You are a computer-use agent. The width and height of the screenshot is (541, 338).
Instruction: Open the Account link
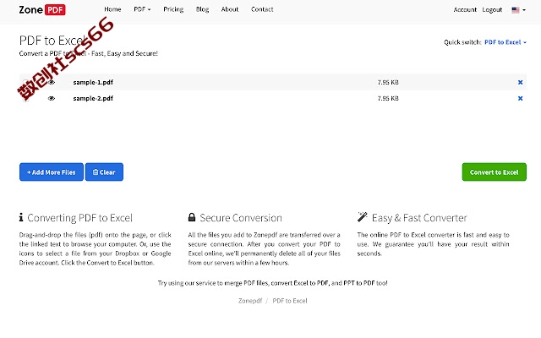[465, 9]
